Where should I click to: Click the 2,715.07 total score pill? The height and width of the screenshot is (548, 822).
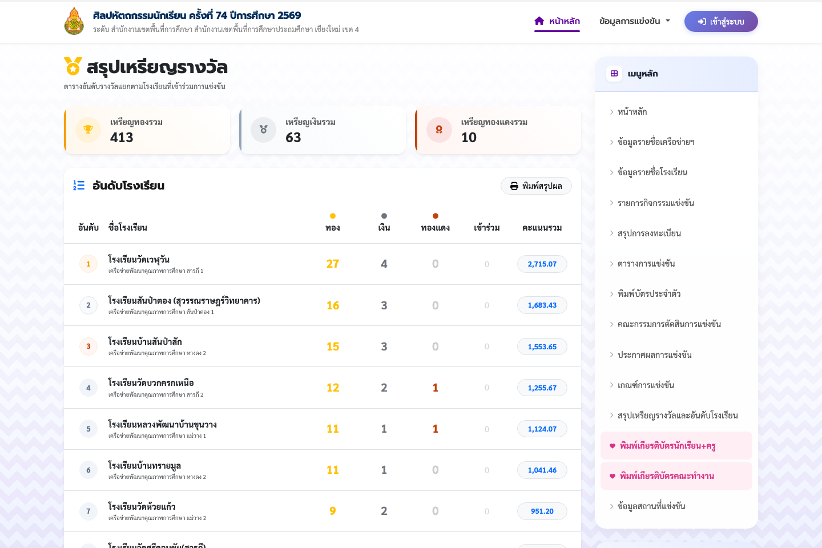[542, 264]
